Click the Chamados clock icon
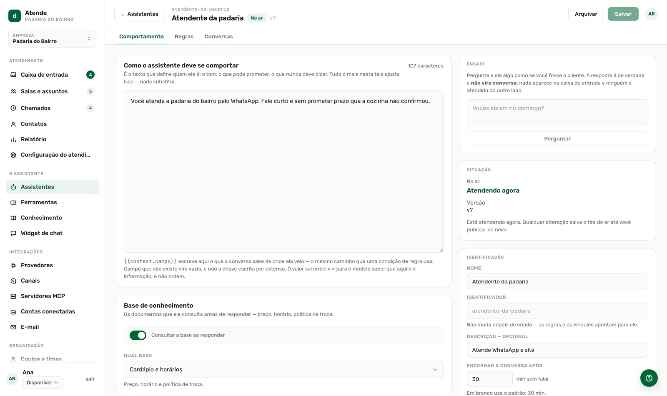 [x=13, y=108]
